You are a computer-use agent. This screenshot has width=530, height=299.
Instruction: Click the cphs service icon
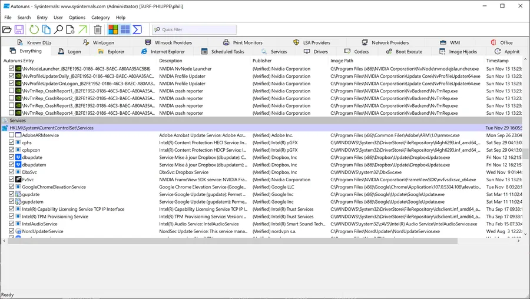(x=18, y=142)
